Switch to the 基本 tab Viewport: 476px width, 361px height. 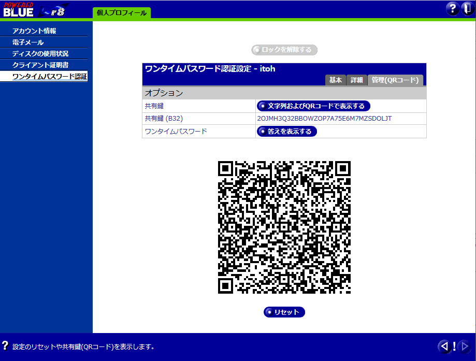[336, 80]
